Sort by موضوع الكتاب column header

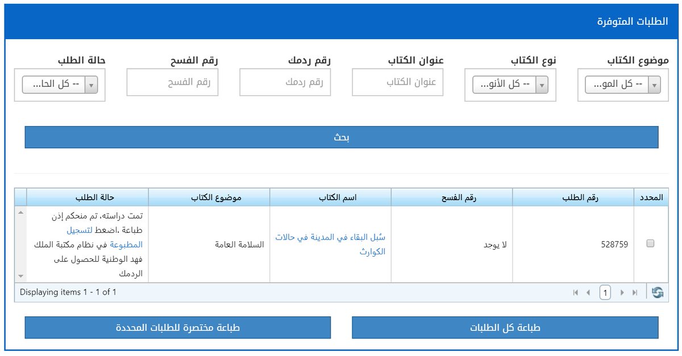pyautogui.click(x=209, y=197)
